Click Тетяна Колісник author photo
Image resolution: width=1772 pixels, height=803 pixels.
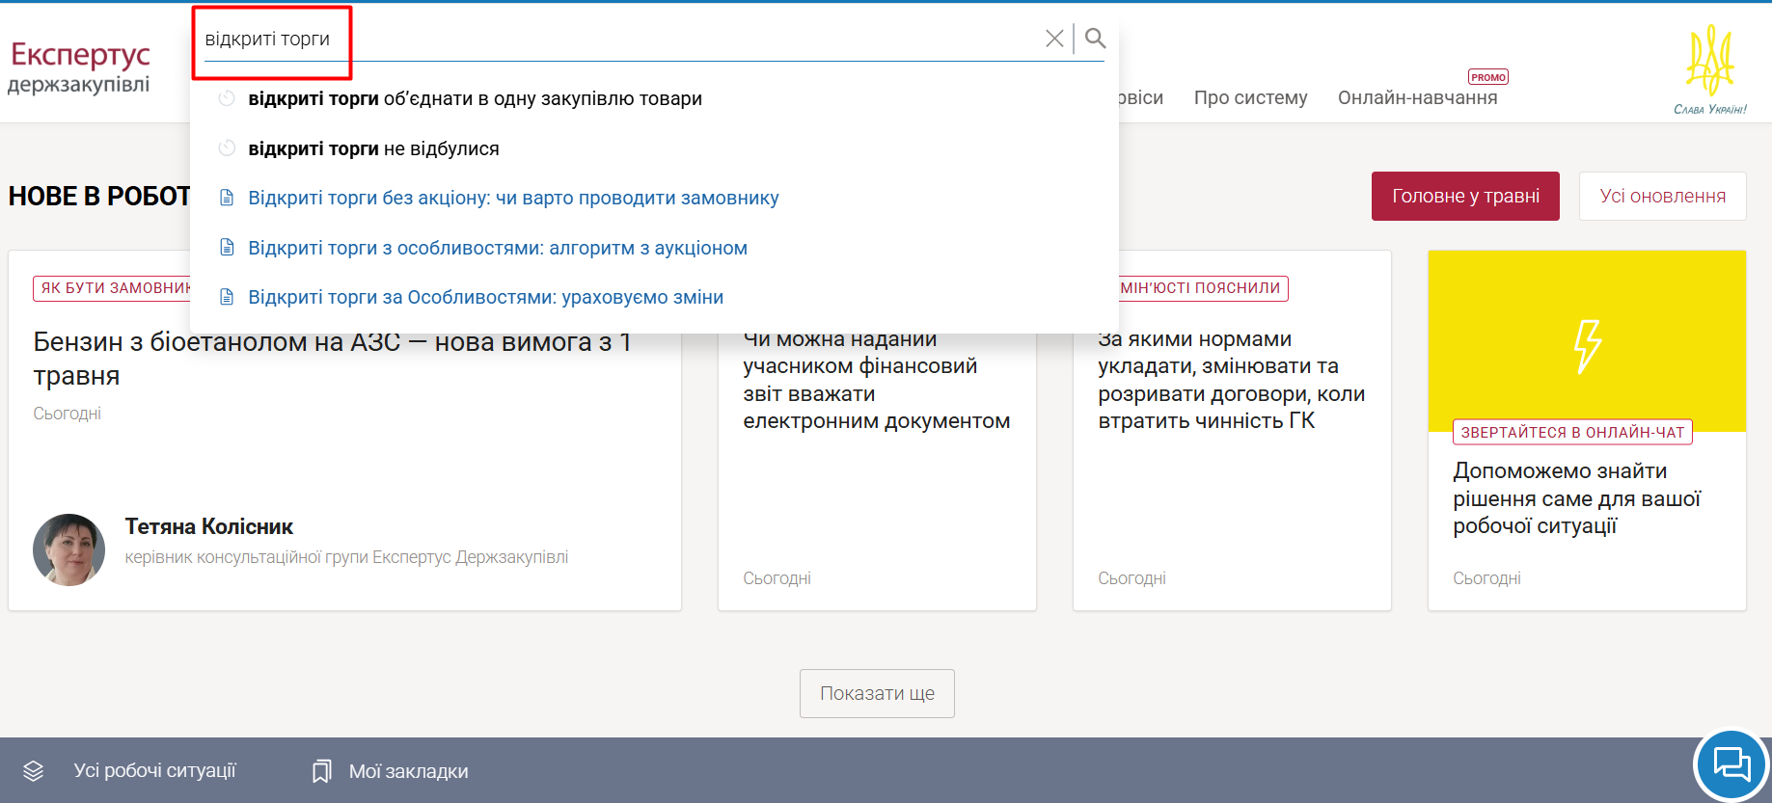click(69, 549)
